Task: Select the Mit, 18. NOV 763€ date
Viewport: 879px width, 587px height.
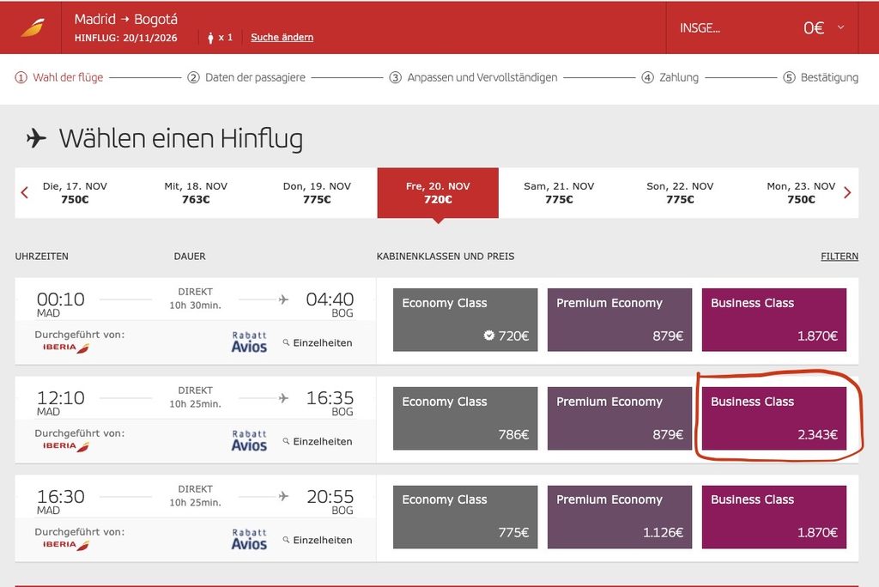Action: 196,192
